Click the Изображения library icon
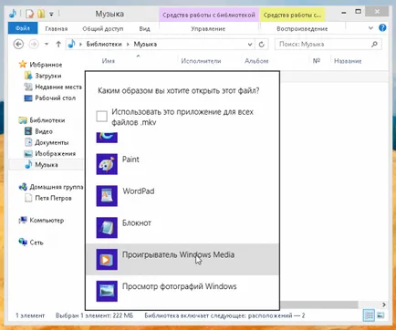This screenshot has width=396, height=330. [28, 153]
